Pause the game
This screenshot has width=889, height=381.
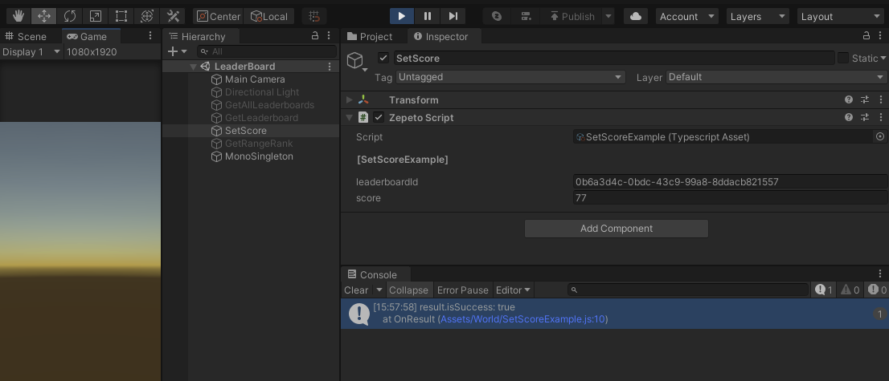tap(428, 16)
